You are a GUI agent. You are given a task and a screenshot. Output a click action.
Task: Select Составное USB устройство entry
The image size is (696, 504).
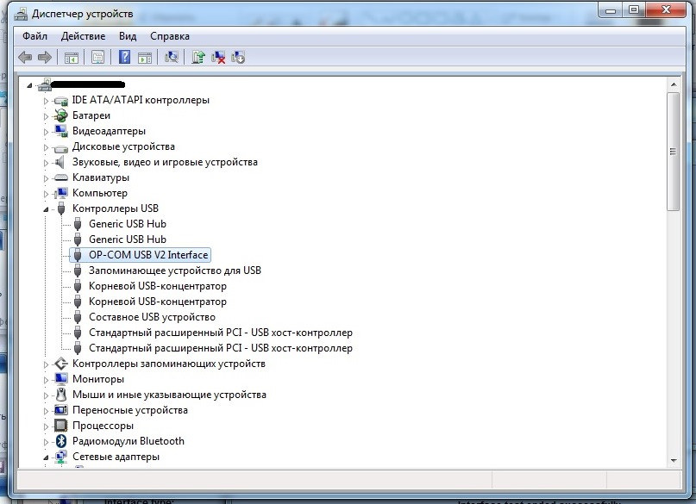pyautogui.click(x=152, y=317)
